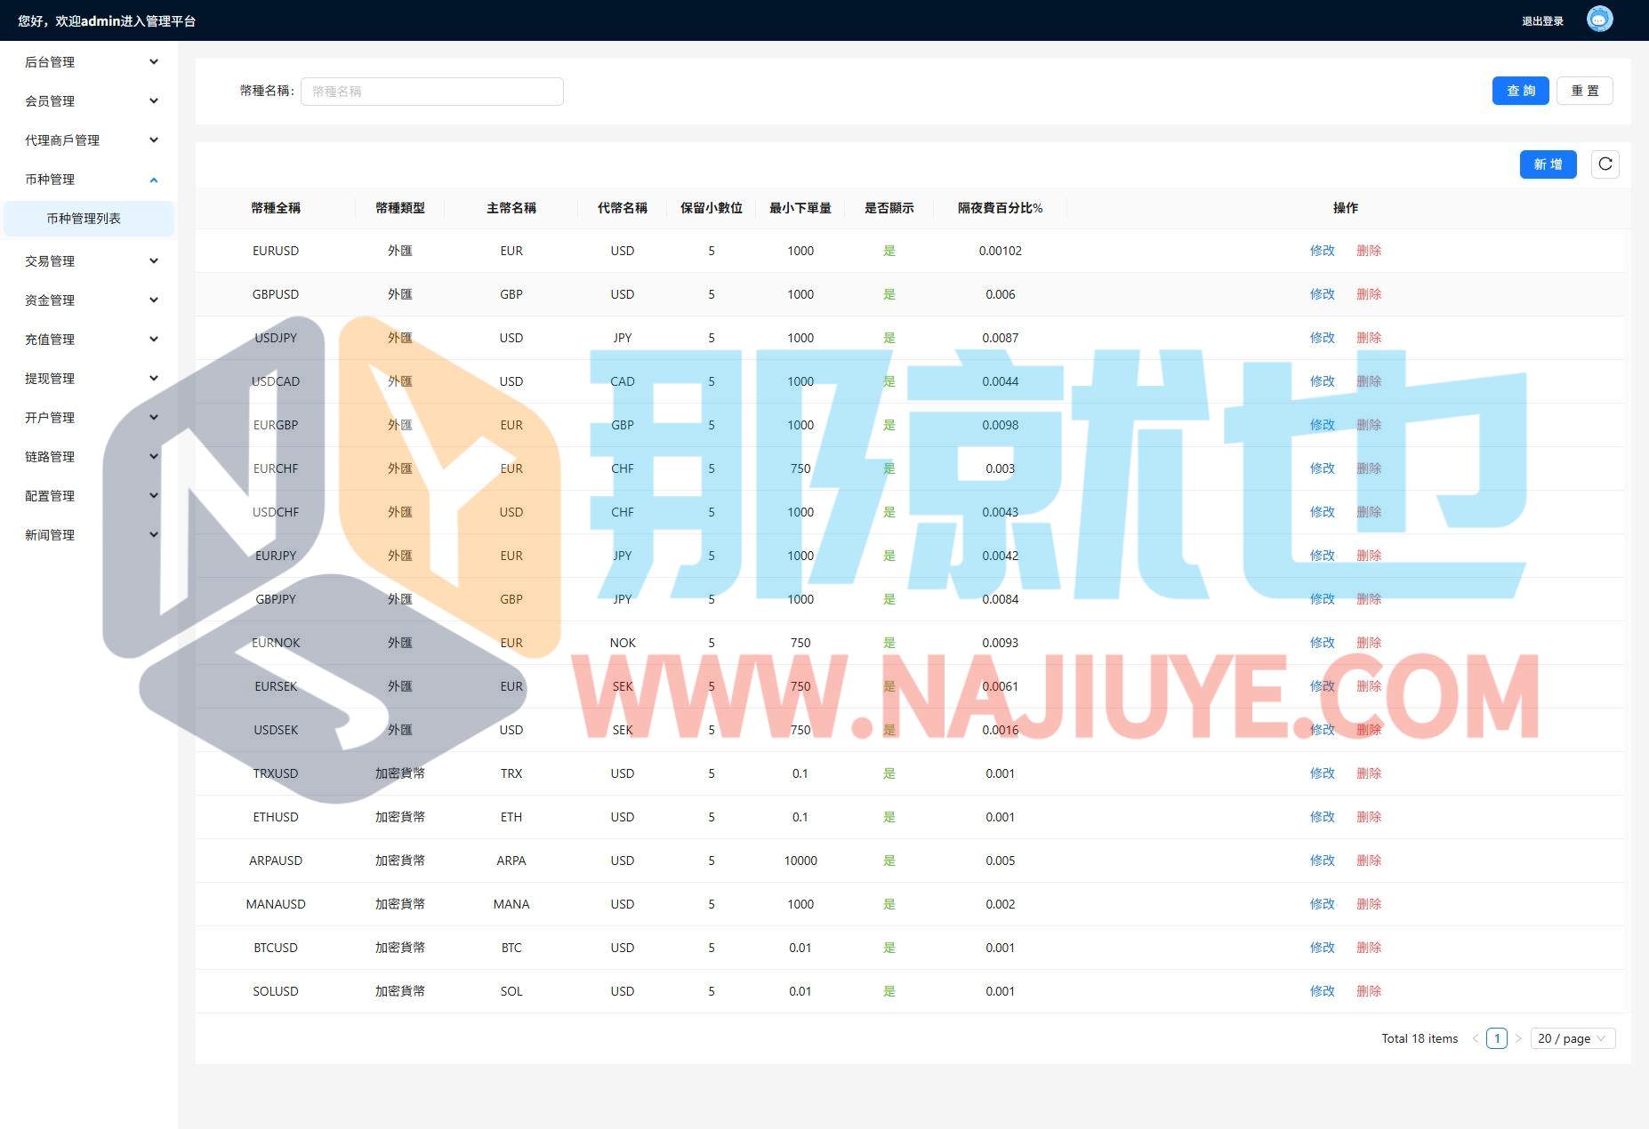Open the 20 / page size dropdown
The image size is (1649, 1129).
click(1572, 1038)
